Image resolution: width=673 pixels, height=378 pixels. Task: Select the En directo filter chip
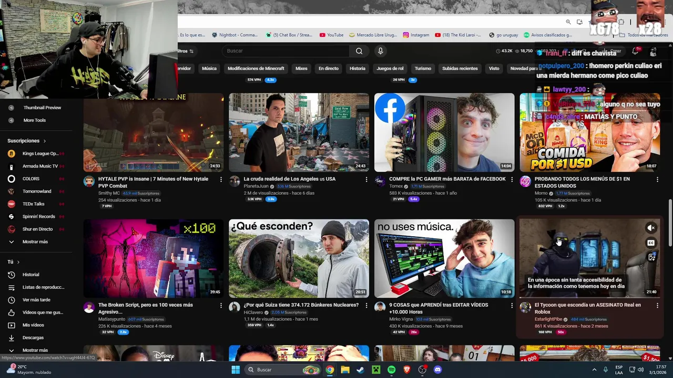[x=329, y=68]
